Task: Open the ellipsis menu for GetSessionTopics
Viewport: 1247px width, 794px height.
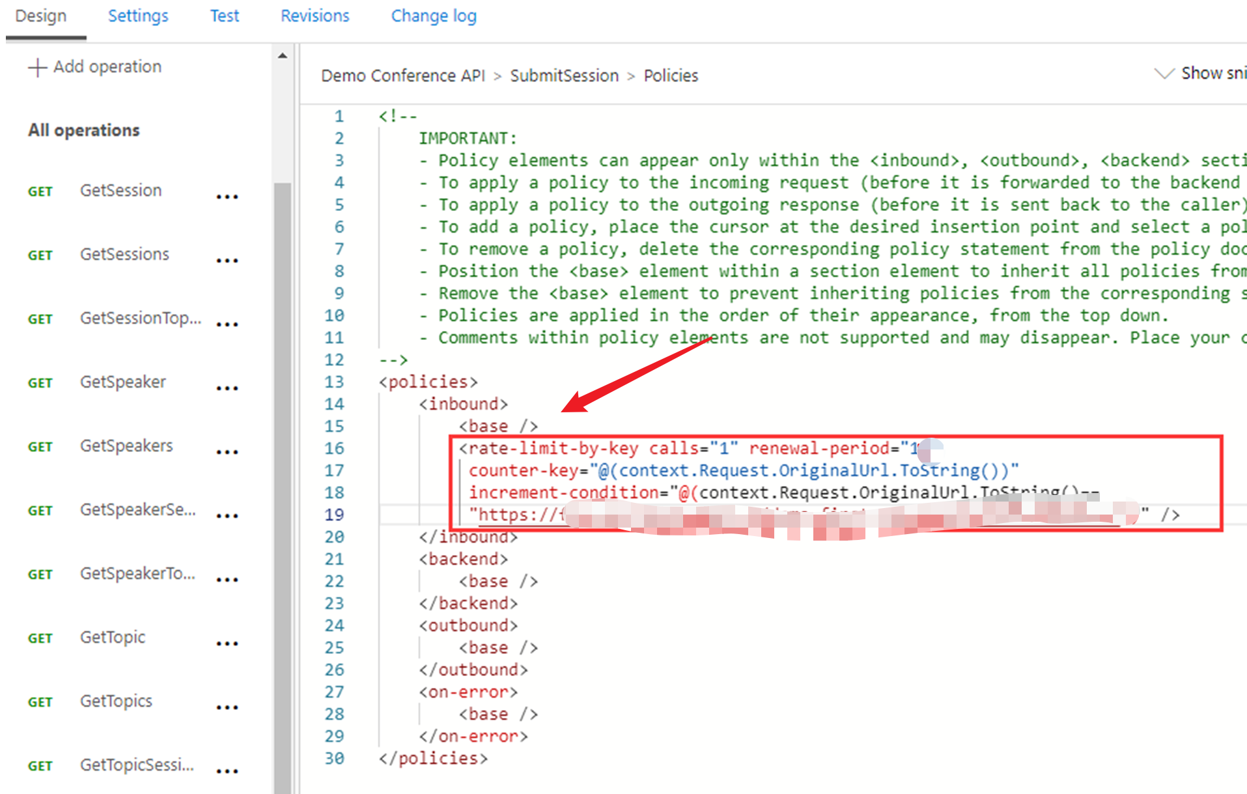Action: point(227,324)
